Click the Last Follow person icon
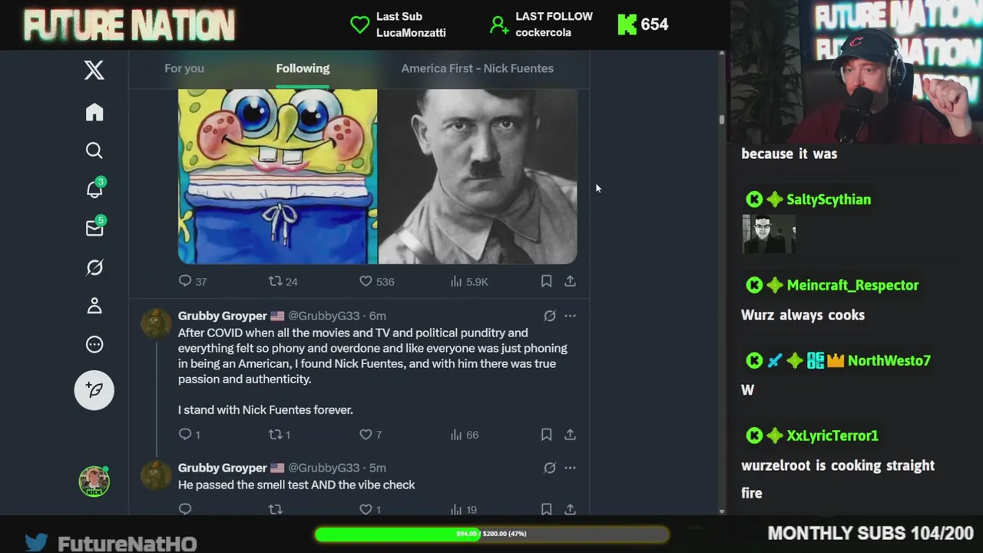This screenshot has width=983, height=553. tap(499, 25)
